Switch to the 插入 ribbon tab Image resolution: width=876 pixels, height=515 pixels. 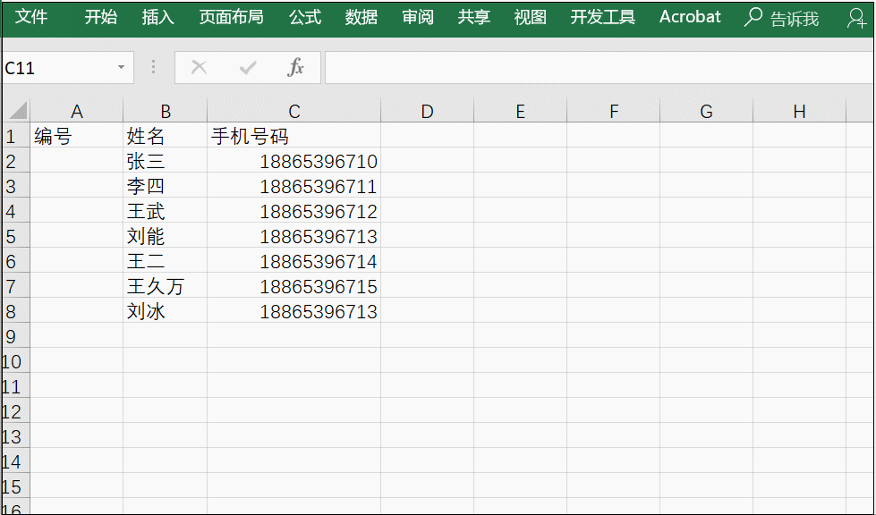point(157,18)
